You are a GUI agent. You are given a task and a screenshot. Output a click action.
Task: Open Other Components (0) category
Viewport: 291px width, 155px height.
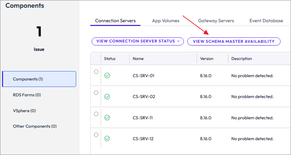[35, 126]
